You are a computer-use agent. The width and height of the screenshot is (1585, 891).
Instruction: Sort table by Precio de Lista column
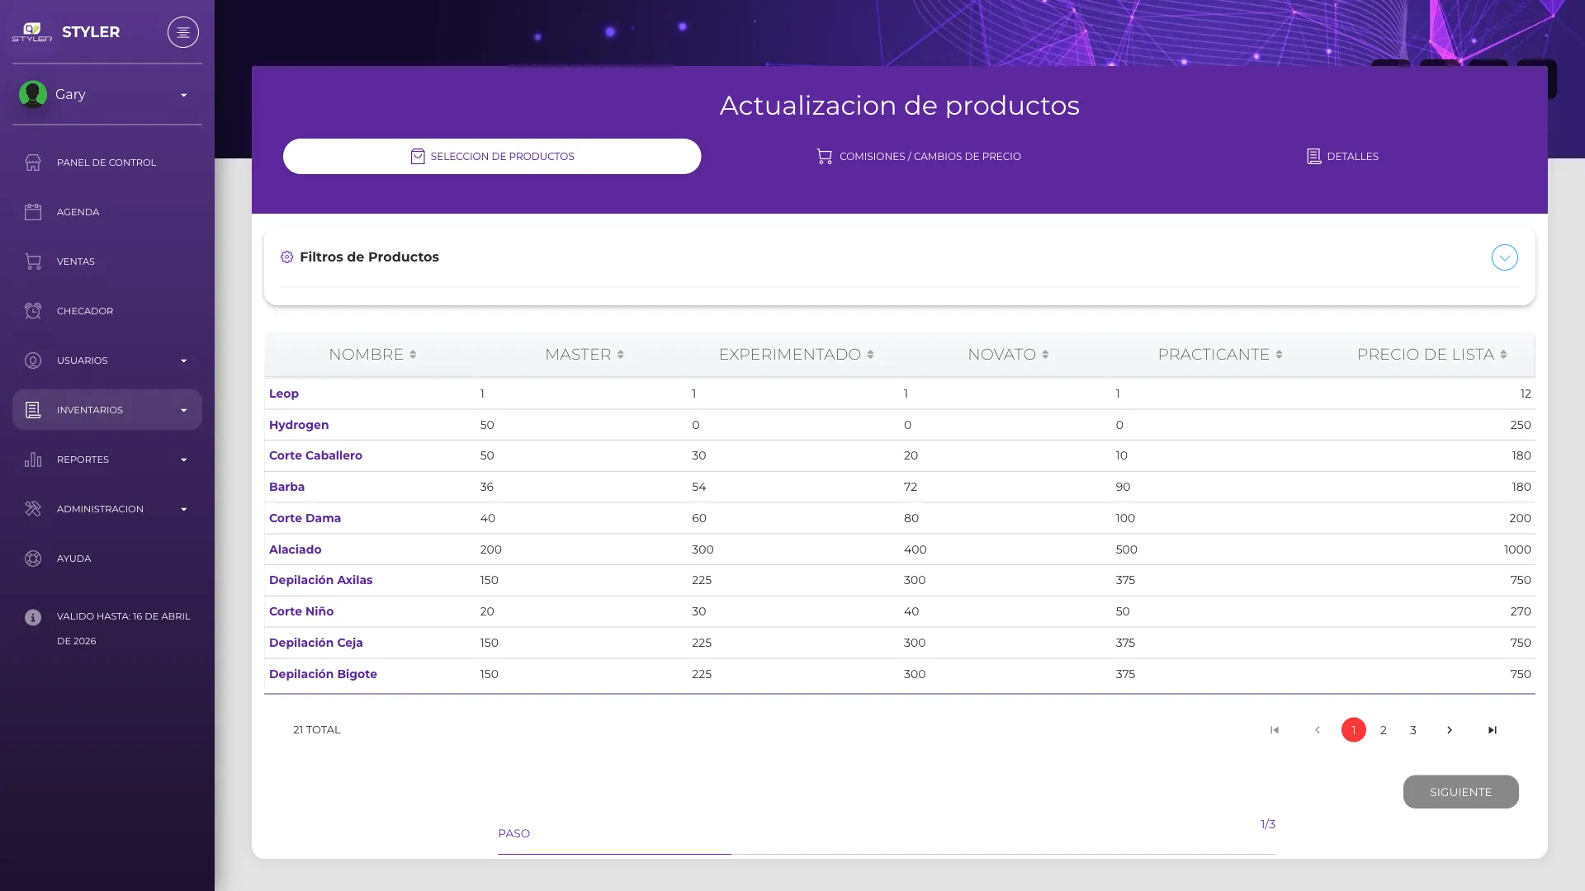coord(1431,355)
